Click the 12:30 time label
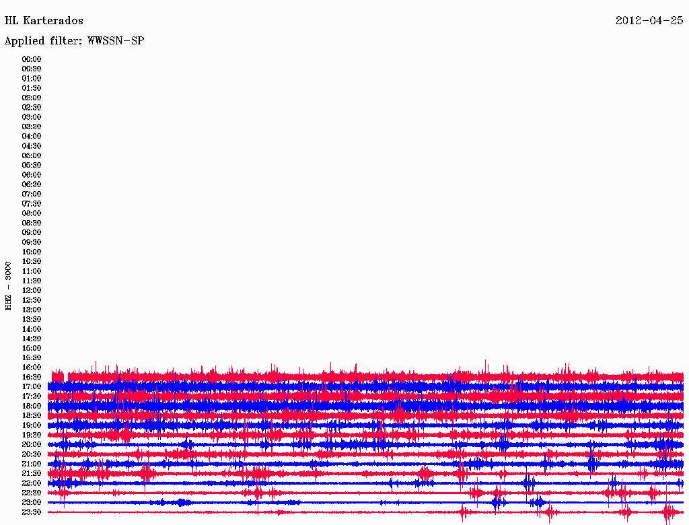The image size is (689, 525). click(x=31, y=300)
